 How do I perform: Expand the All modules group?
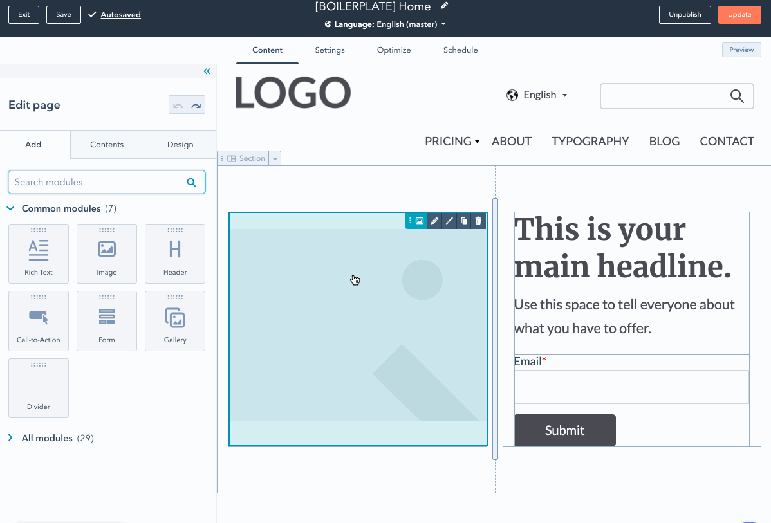pos(11,438)
